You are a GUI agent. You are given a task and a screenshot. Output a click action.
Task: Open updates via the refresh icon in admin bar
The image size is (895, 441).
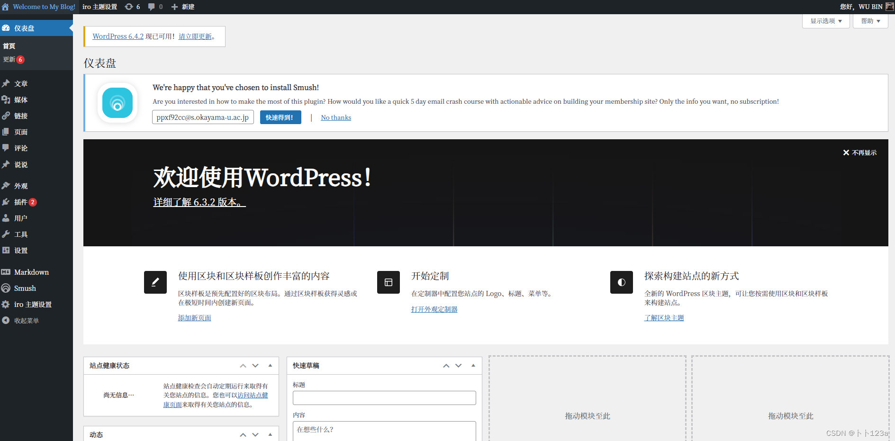(x=129, y=7)
